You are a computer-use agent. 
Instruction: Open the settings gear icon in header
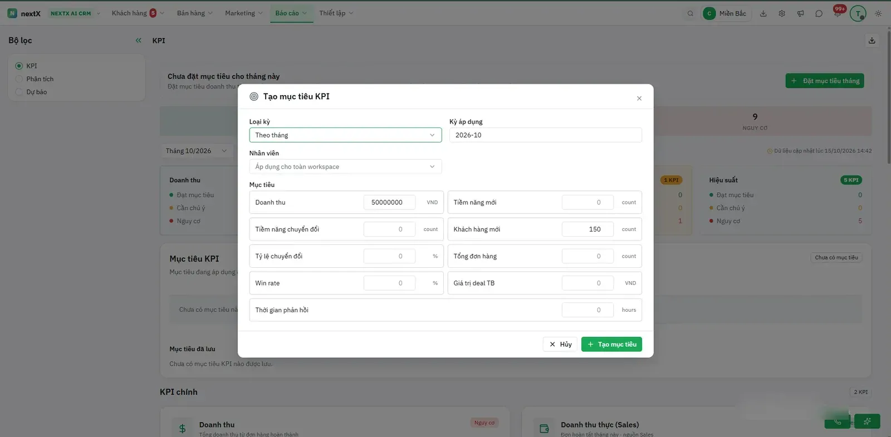782,13
